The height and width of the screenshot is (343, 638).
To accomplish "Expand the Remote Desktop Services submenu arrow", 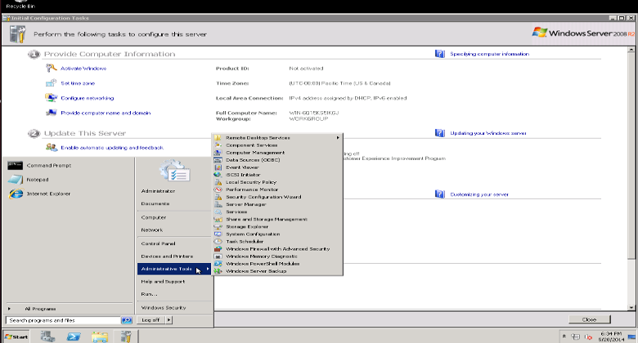I will [x=338, y=138].
